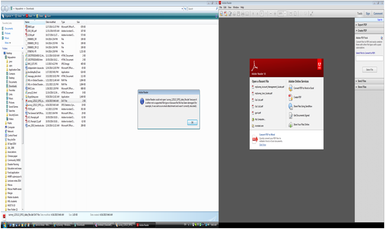This screenshot has height=229, width=385.
Task: Click the Select File to Convert input field
Action: tap(369, 58)
